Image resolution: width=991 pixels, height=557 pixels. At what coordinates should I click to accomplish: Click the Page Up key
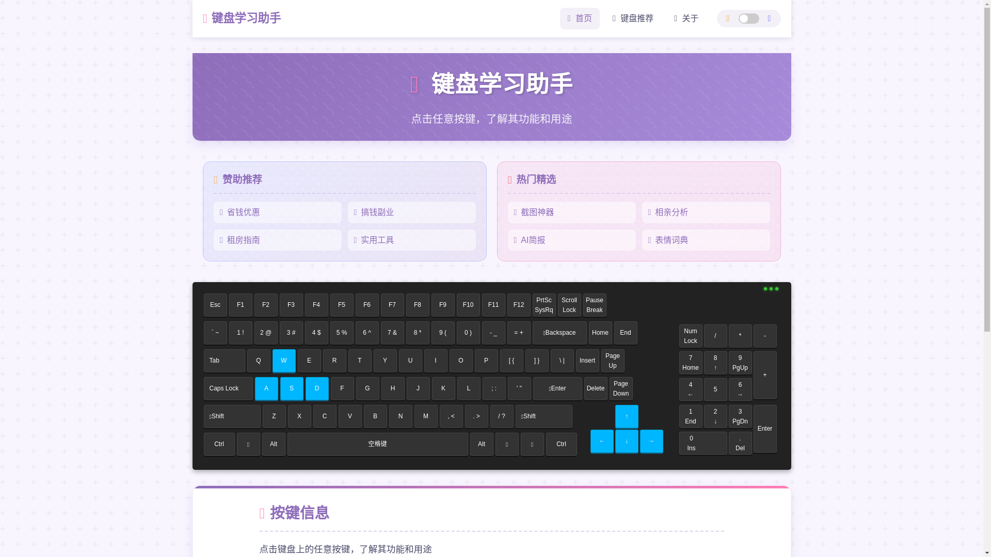(x=613, y=361)
